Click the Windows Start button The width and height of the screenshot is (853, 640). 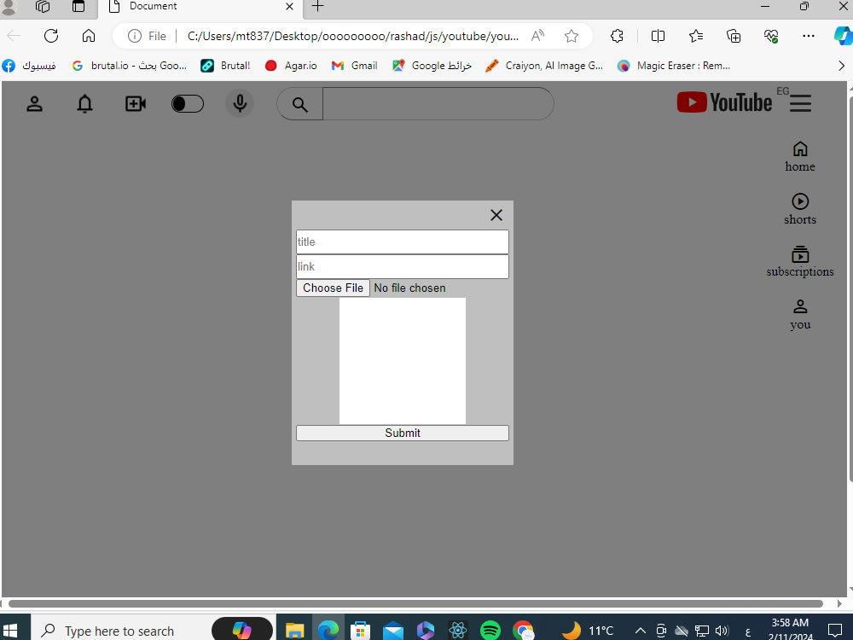(x=10, y=631)
